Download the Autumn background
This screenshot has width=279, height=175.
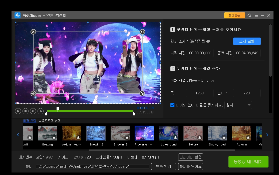[248, 137]
